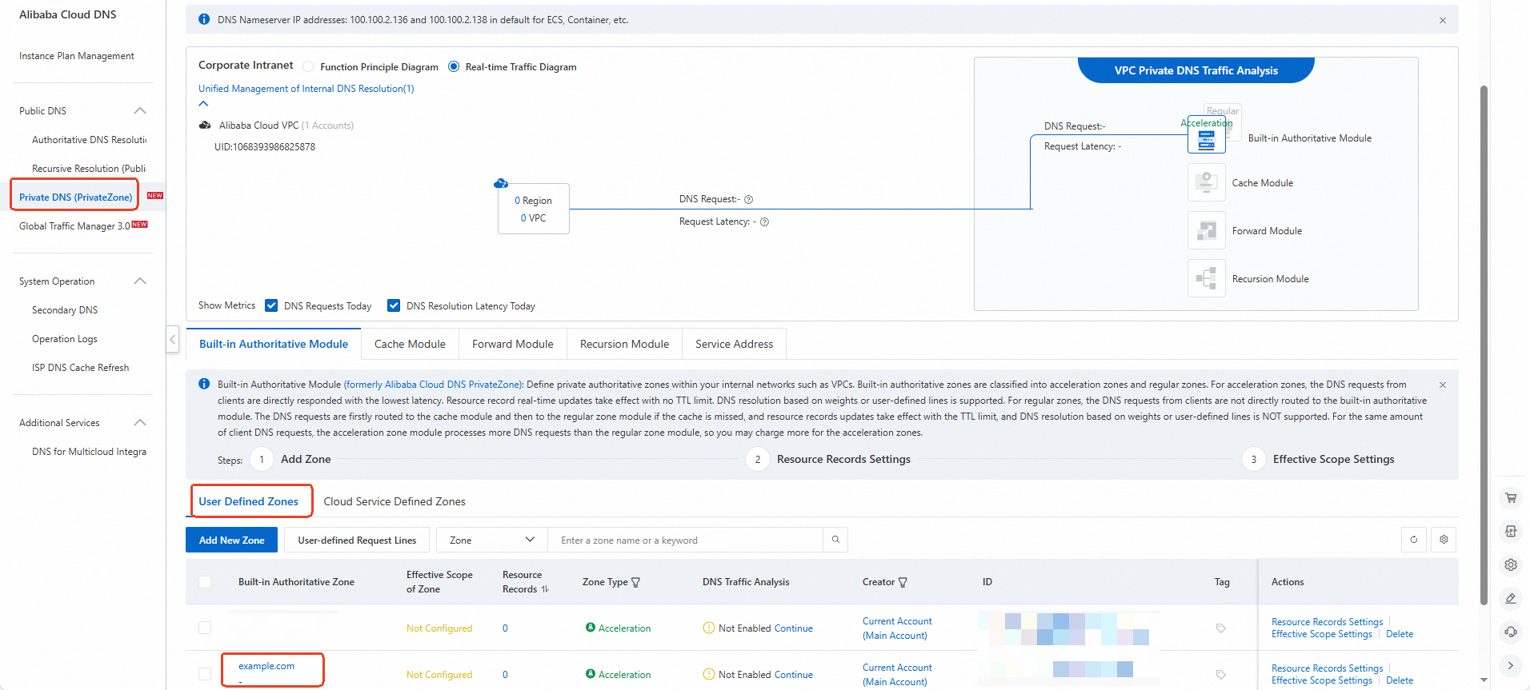Open the Recursion Module tab
Screen dimensions: 1530x690
[x=624, y=344]
